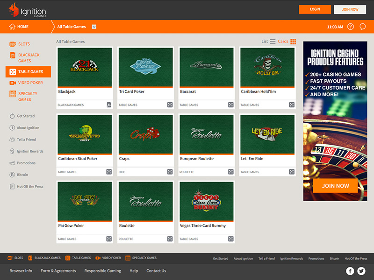
Task: Click the HOME breadcrumb label
Action: [23, 27]
